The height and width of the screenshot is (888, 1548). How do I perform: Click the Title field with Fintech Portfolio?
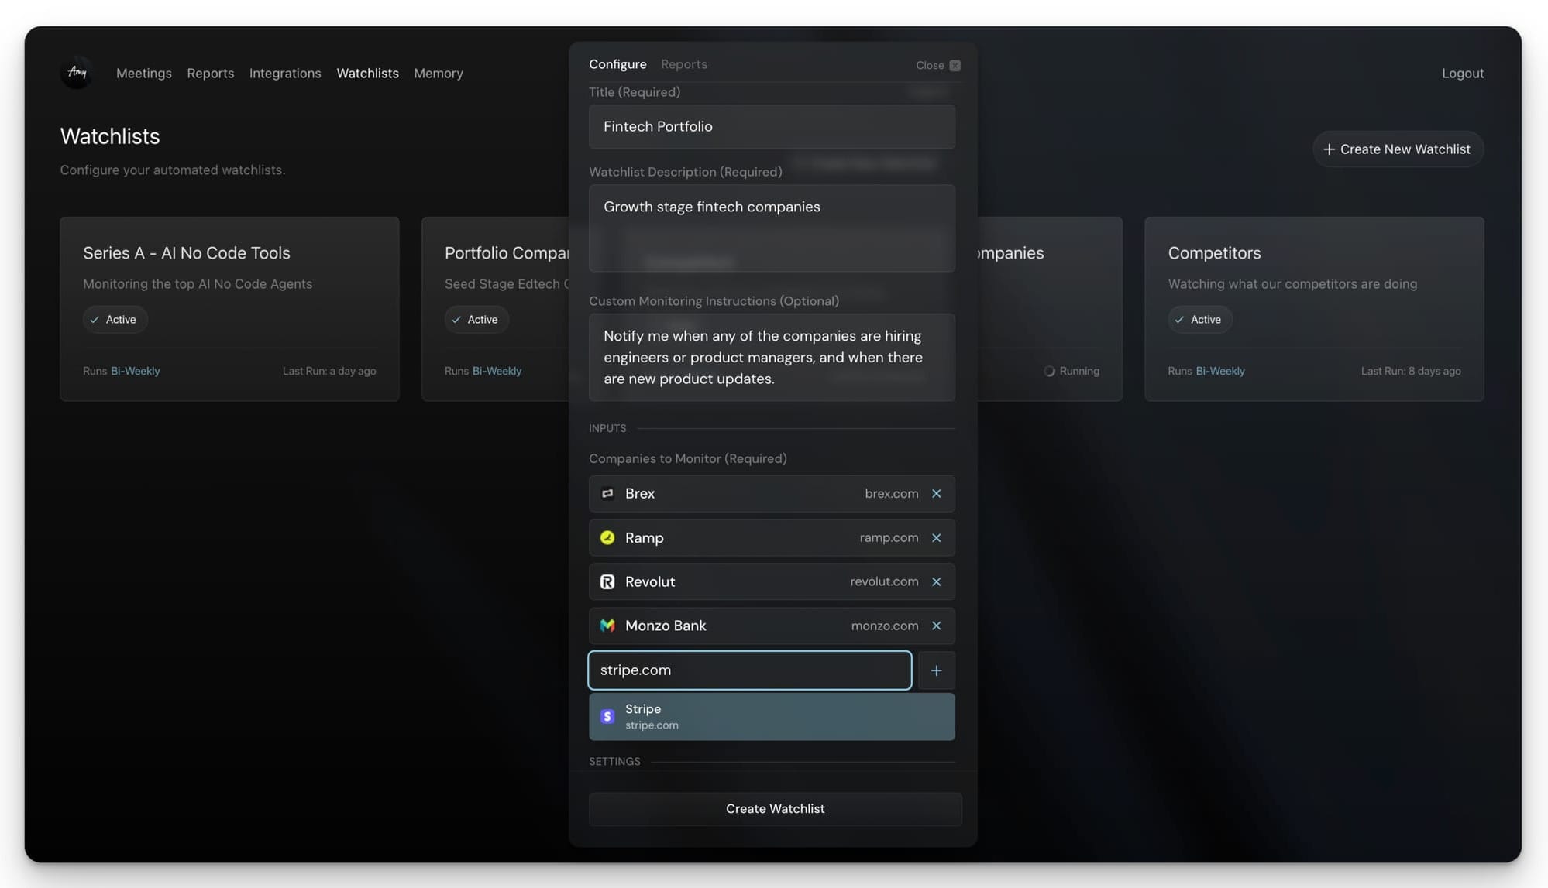click(771, 127)
